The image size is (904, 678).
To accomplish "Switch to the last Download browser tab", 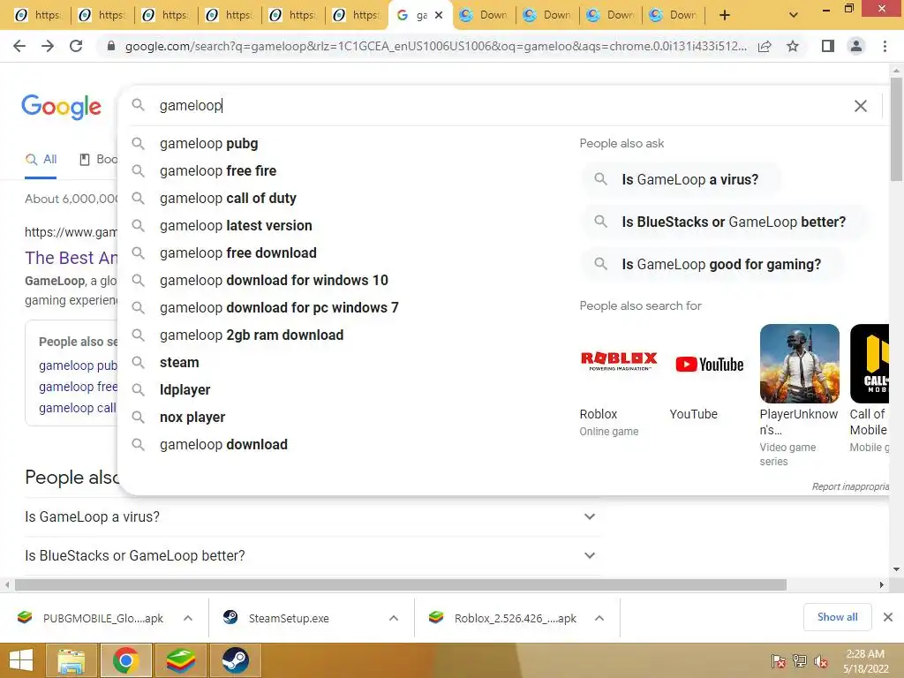I will (674, 16).
